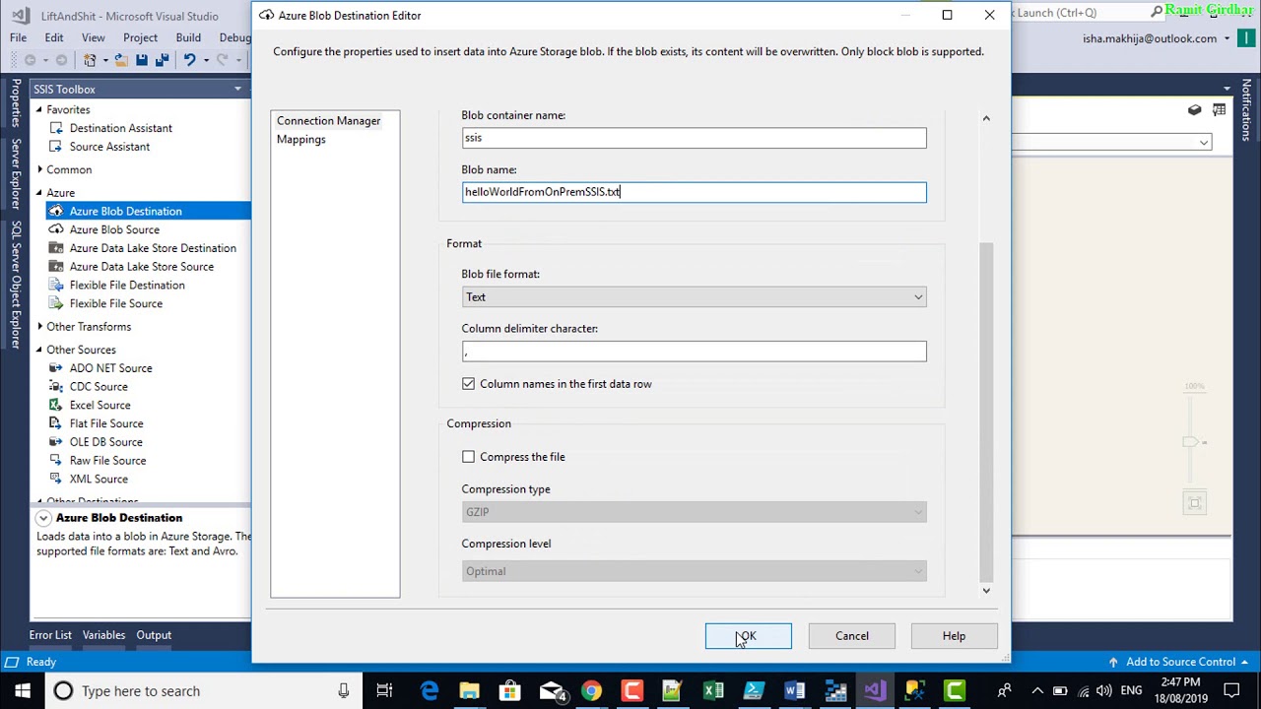
Task: Click Save icon in Visual Studio toolbar
Action: 142,60
